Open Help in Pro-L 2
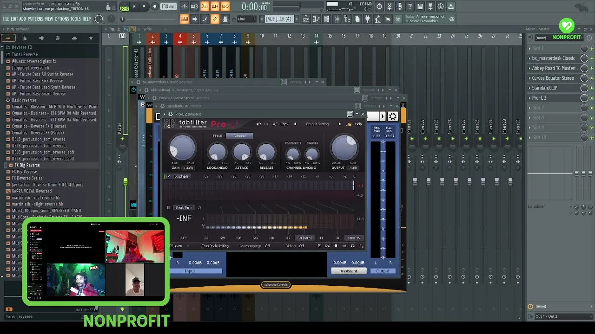Viewport: 595px width, 334px height. click(x=358, y=124)
